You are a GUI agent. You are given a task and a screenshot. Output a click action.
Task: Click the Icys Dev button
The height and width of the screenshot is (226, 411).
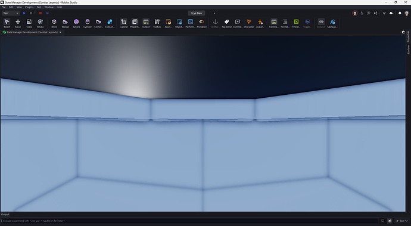[197, 13]
